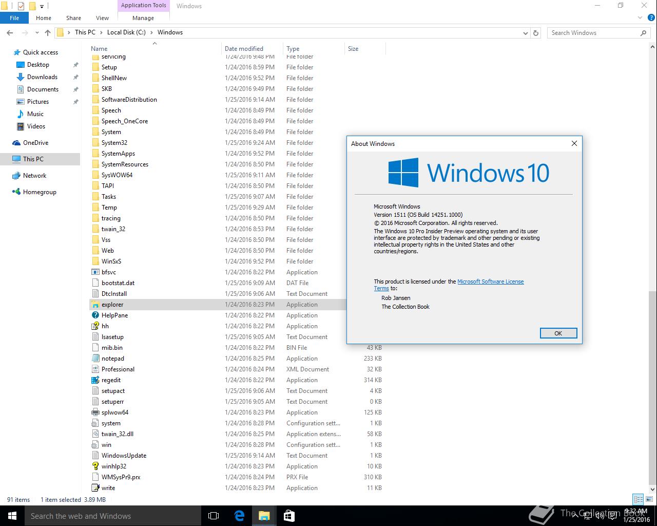The height and width of the screenshot is (526, 657).
Task: Open the Customize Quick Access Toolbar dropdown
Action: pyautogui.click(x=42, y=7)
